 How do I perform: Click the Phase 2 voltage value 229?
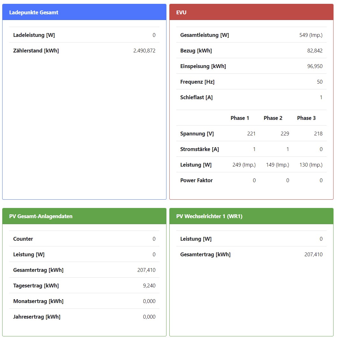click(285, 134)
